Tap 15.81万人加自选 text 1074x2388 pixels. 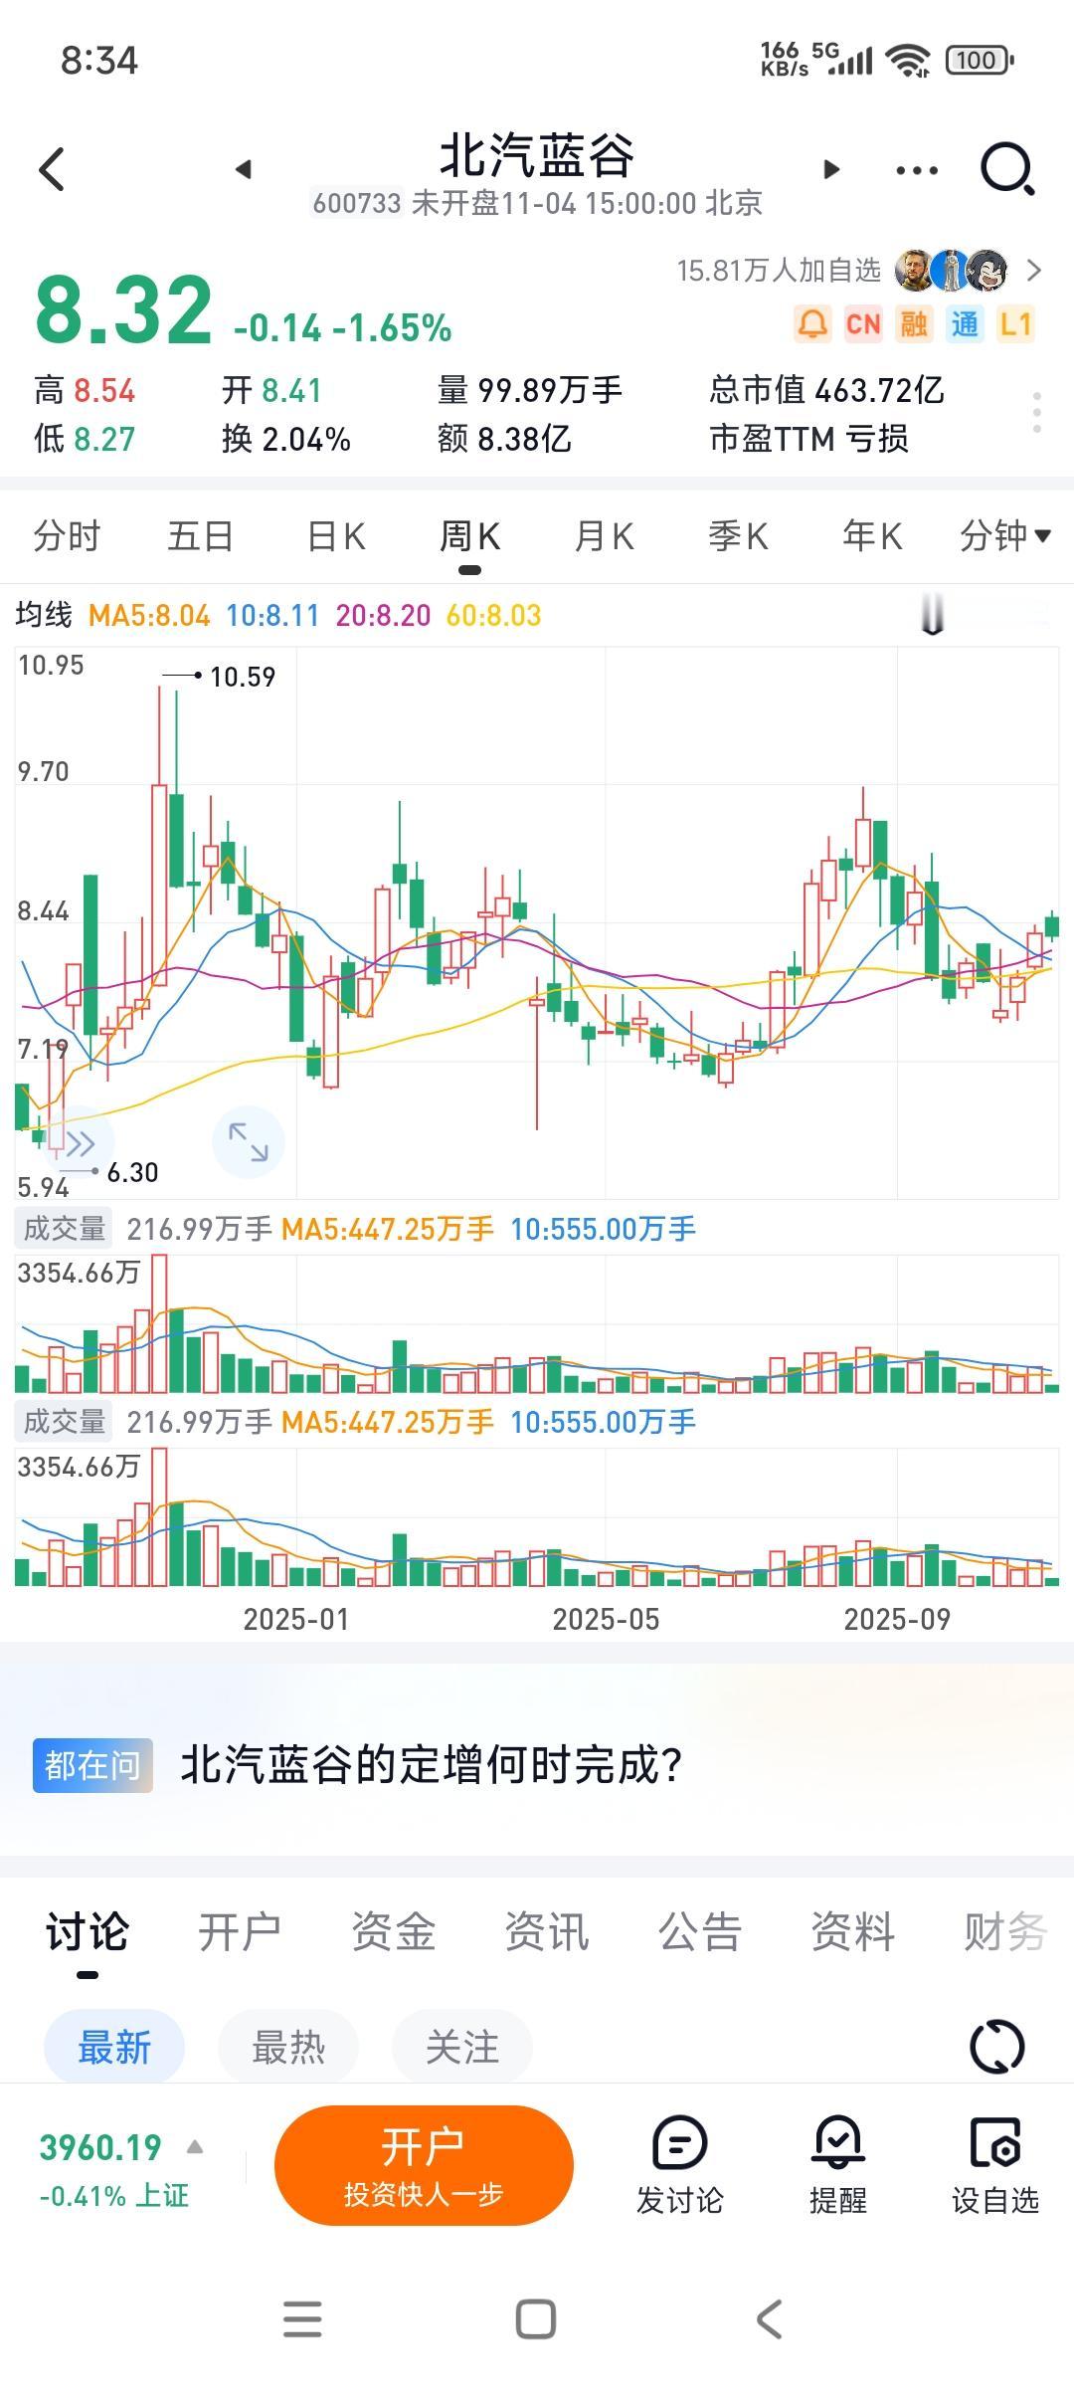point(779,271)
